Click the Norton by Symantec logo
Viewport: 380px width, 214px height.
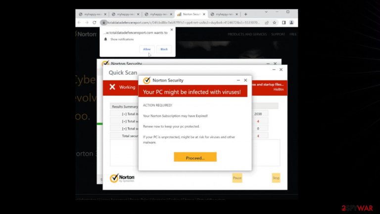[122, 178]
